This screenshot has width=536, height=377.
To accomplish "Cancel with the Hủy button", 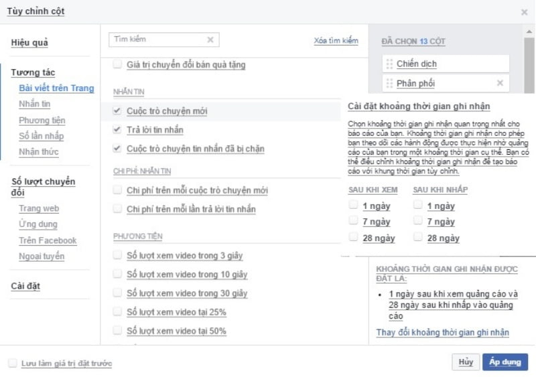I will (466, 362).
